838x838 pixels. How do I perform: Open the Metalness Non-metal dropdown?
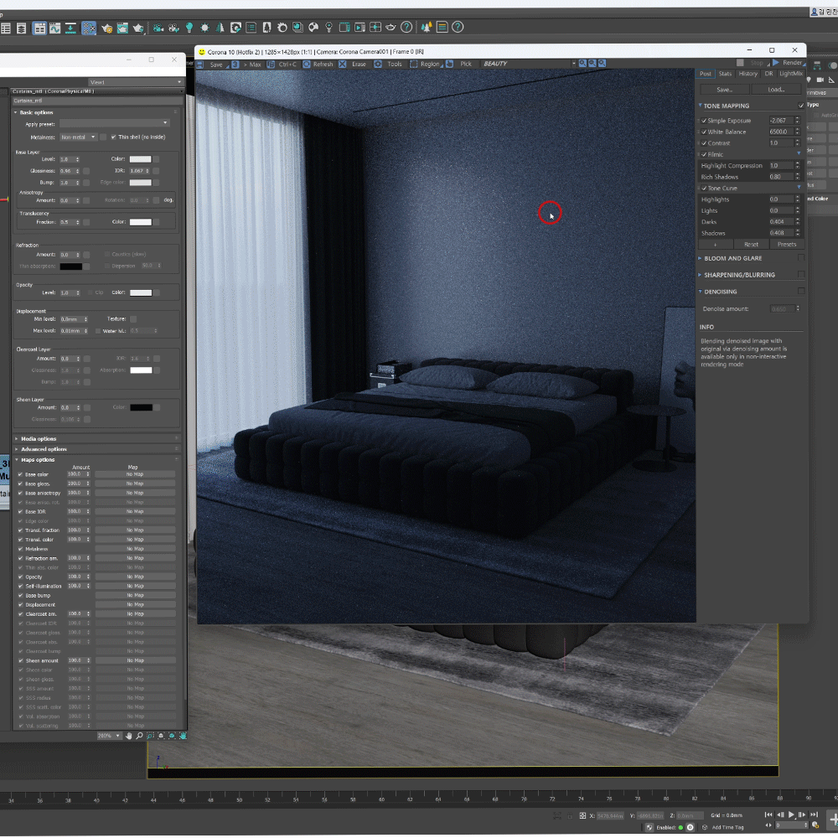coord(79,137)
